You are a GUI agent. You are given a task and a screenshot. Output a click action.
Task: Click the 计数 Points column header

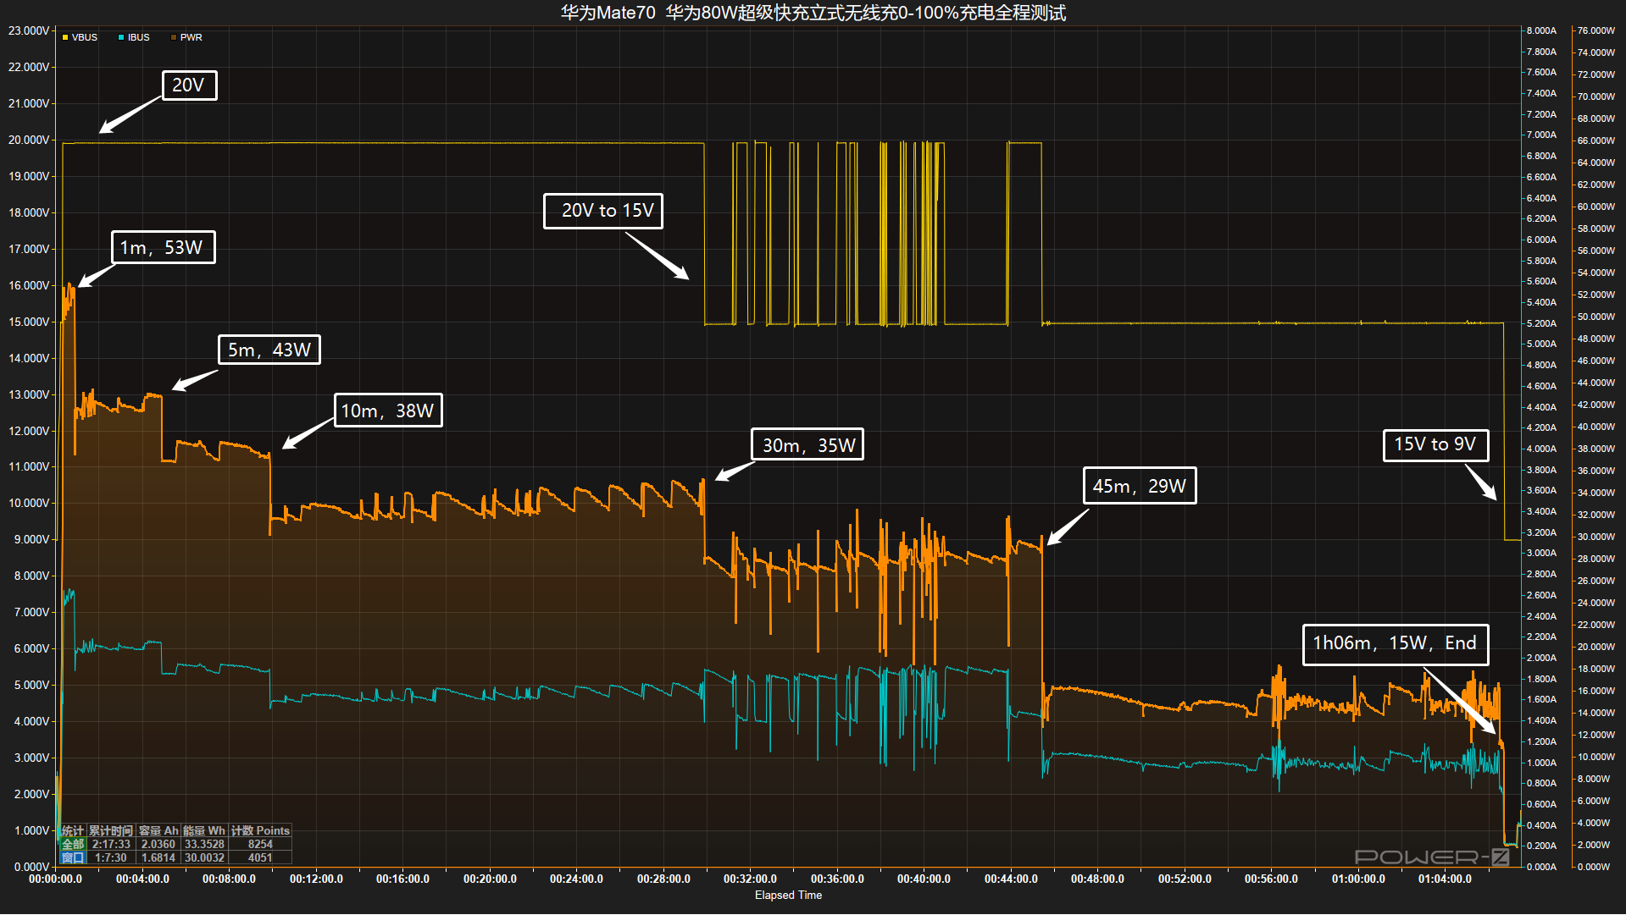pyautogui.click(x=260, y=830)
